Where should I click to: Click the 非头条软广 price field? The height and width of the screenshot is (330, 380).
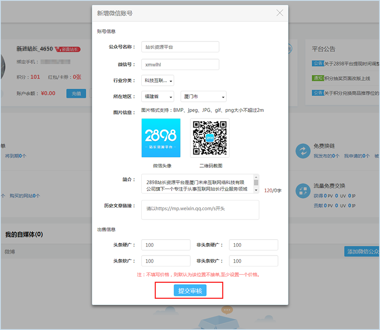click(x=254, y=261)
